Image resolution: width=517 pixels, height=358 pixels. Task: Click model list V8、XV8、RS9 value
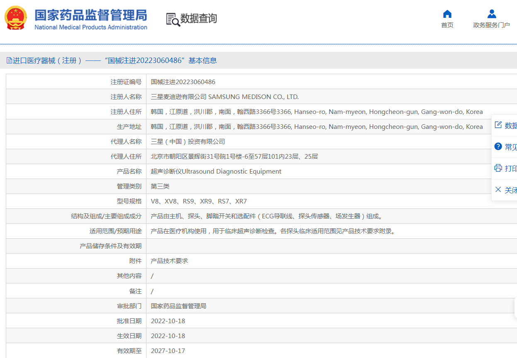point(199,201)
